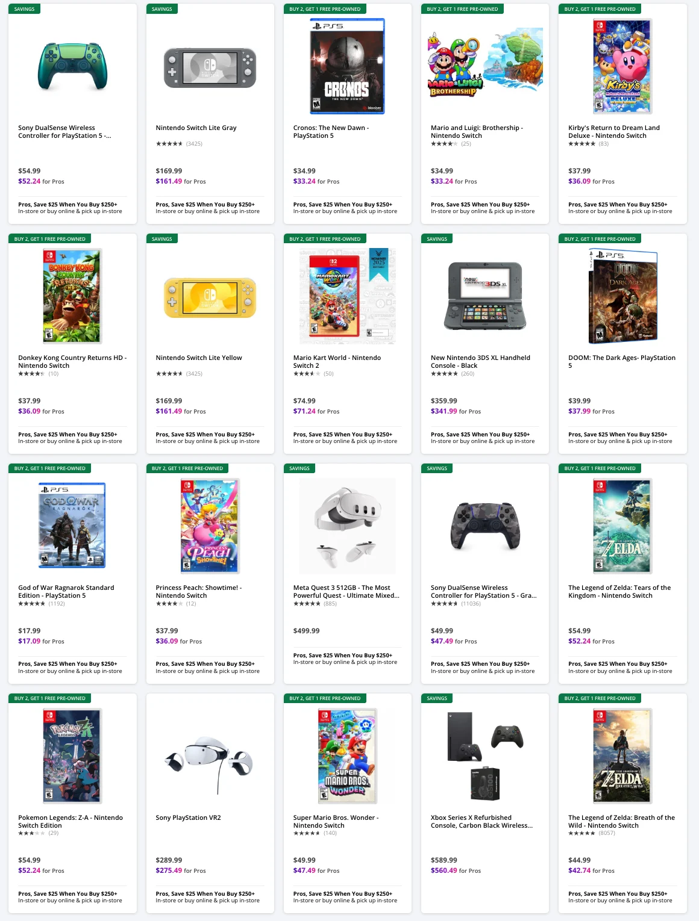Viewport: 699px width, 921px height.
Task: Click the New Nintendo 3DS XL console photo
Action: [x=483, y=294]
